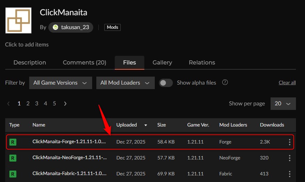The image size is (305, 182).
Task: Switch to the Gallery tab
Action: pyautogui.click(x=162, y=62)
